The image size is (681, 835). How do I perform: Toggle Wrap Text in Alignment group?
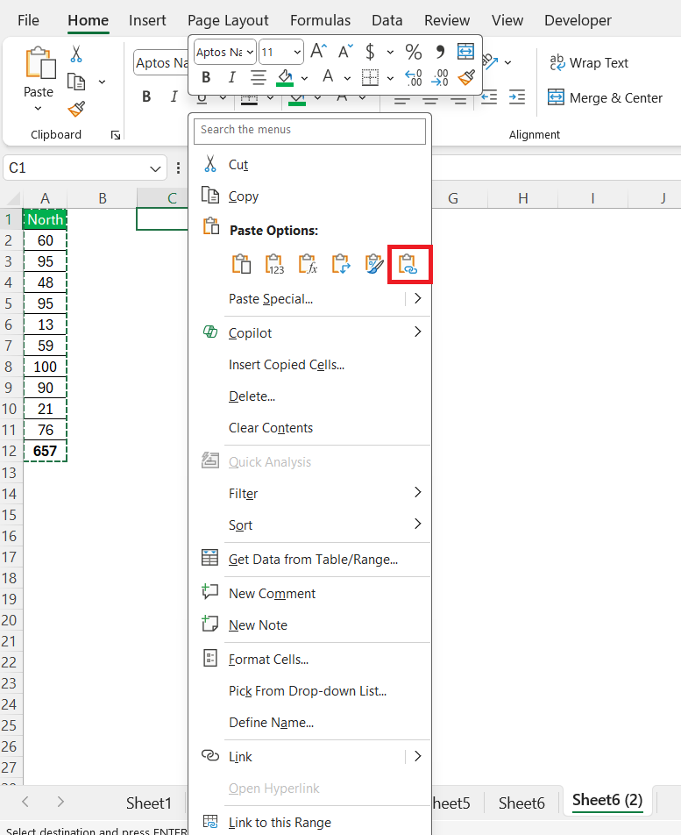pyautogui.click(x=589, y=63)
